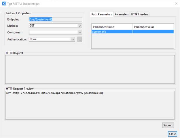Click the XI application icon in title bar
This screenshot has width=180, height=138.
point(4,3)
